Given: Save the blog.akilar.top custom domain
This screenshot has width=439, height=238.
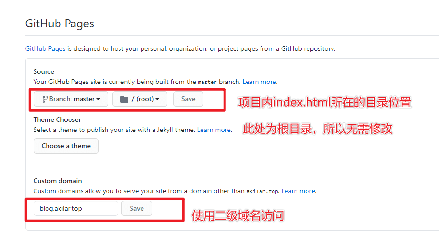Looking at the screenshot, I should [137, 208].
